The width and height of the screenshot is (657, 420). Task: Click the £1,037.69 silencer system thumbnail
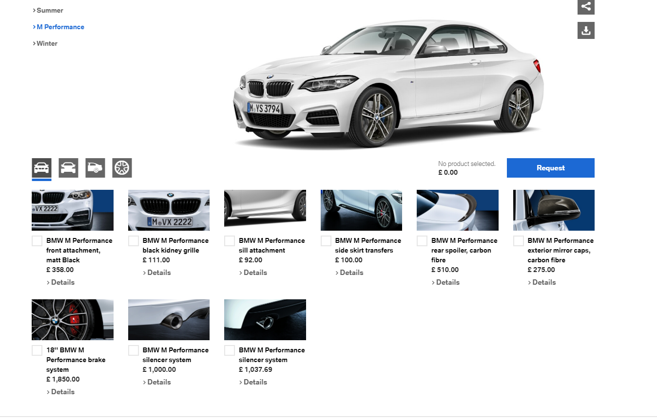point(265,320)
